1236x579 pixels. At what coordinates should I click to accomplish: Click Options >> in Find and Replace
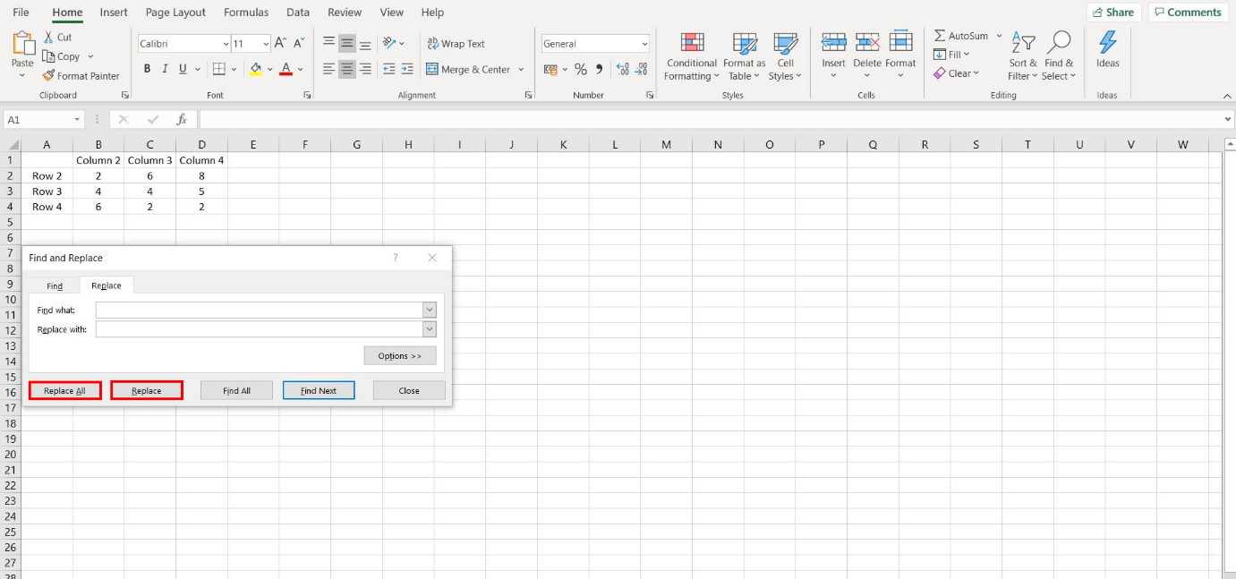(400, 355)
